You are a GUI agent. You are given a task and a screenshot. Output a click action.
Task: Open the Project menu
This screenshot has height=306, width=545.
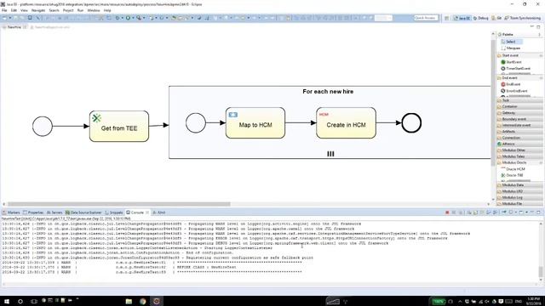[x=68, y=11]
